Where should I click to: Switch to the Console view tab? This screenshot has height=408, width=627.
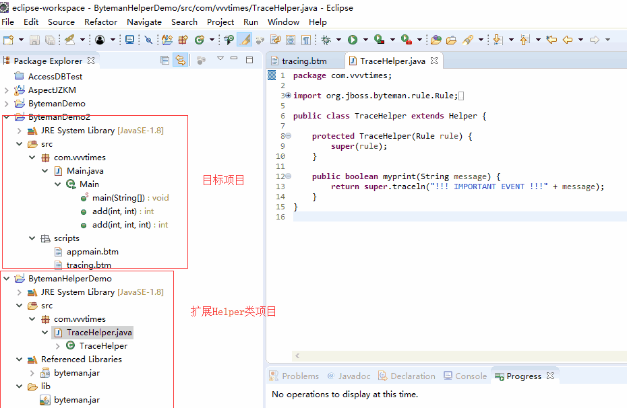pyautogui.click(x=465, y=376)
